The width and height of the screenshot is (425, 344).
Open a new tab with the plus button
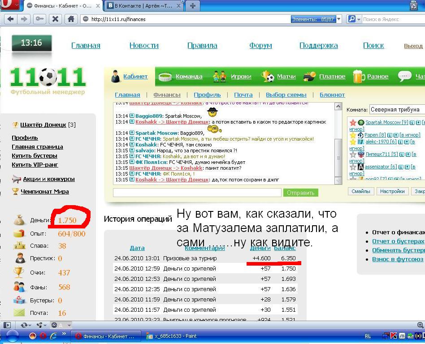coord(193,6)
